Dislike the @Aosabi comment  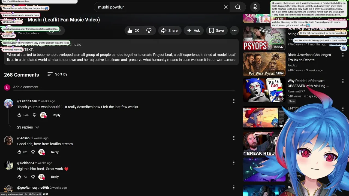(x=33, y=152)
